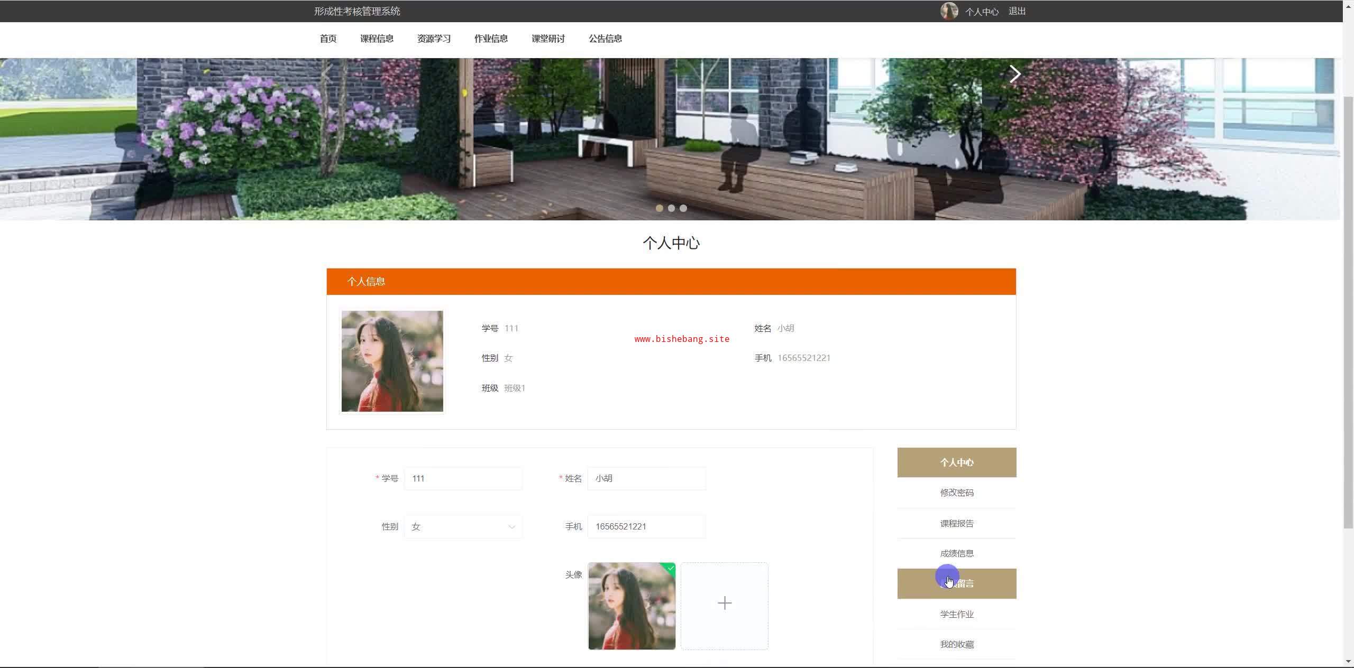Select the second carousel indicator dot
Image resolution: width=1354 pixels, height=668 pixels.
click(x=671, y=208)
